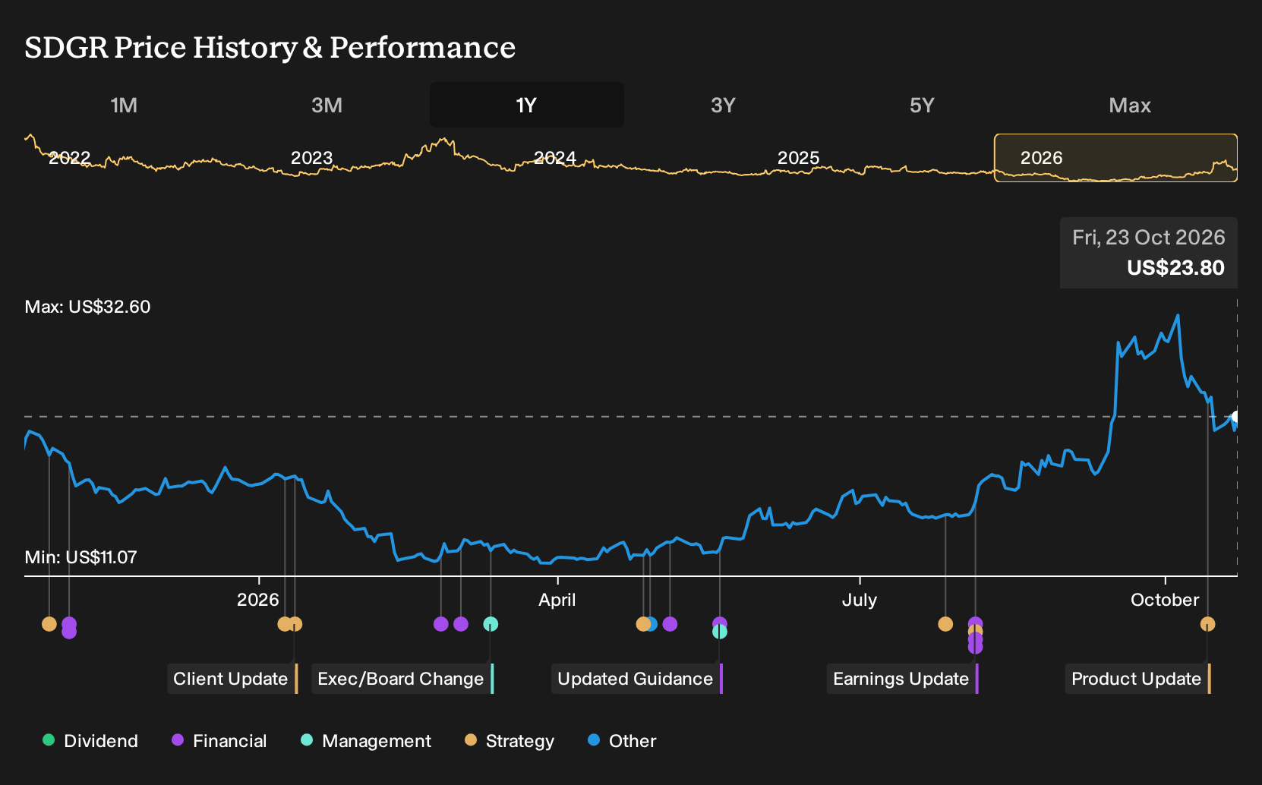Toggle the Strategy legend filter

coord(509,741)
